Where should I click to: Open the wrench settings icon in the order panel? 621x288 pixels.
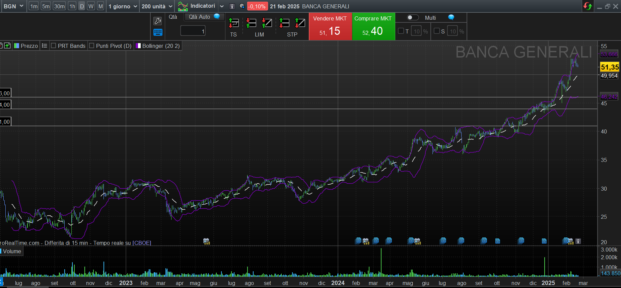(x=158, y=21)
